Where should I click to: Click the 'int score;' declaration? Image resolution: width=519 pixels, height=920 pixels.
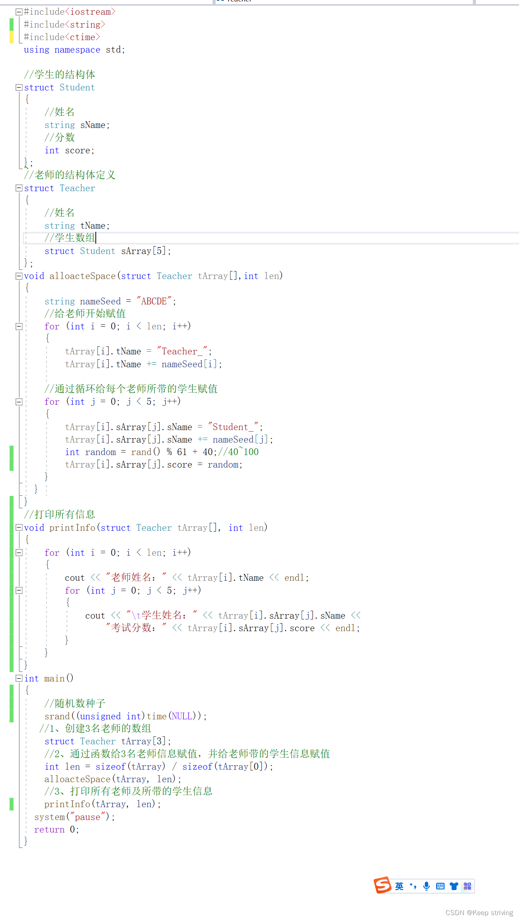70,150
